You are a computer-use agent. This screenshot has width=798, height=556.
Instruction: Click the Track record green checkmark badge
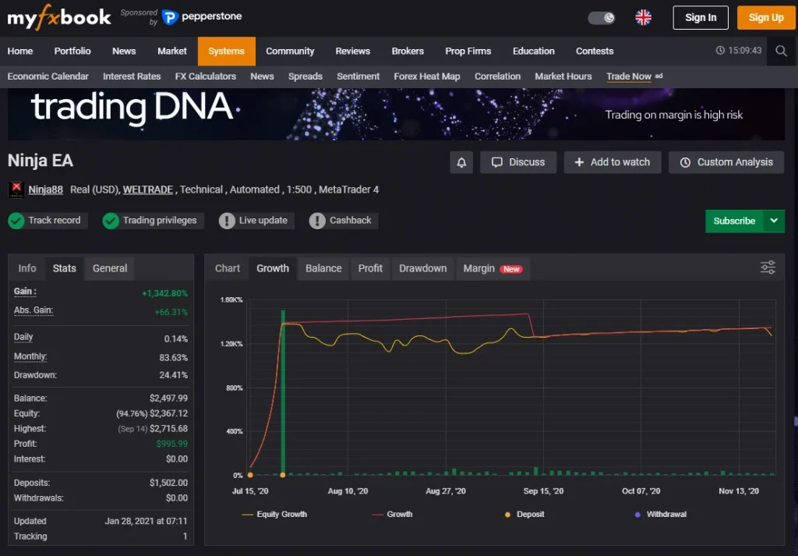[x=16, y=221]
